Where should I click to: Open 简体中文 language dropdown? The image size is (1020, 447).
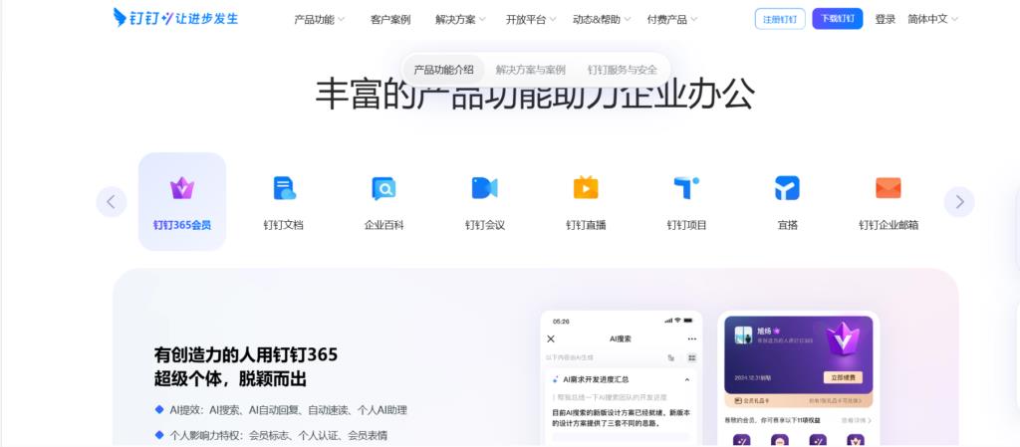[932, 20]
